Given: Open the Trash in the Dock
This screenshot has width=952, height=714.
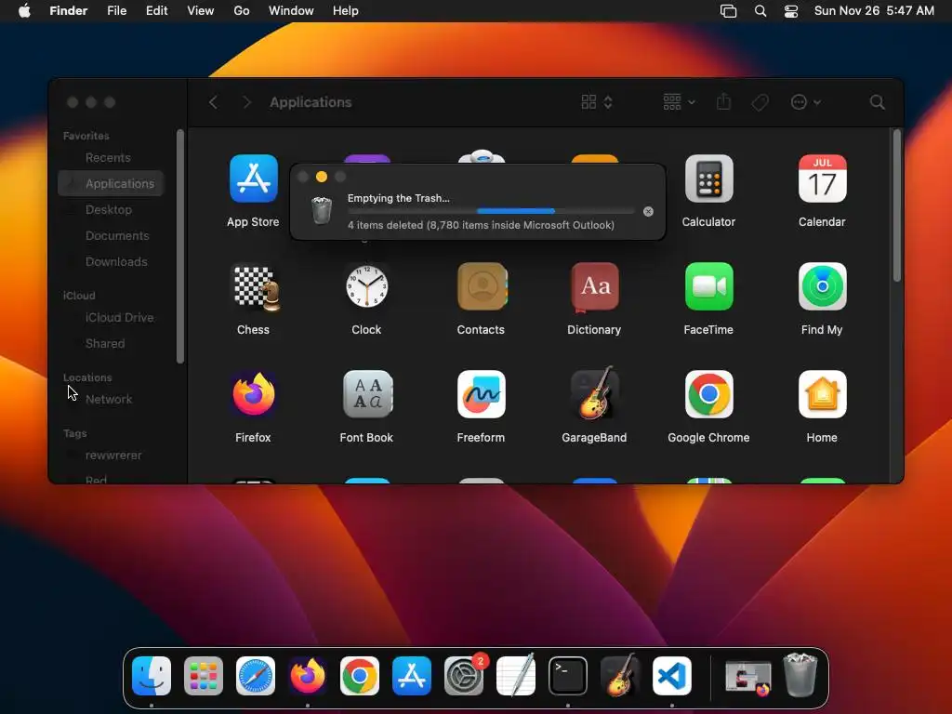Looking at the screenshot, I should (800, 675).
